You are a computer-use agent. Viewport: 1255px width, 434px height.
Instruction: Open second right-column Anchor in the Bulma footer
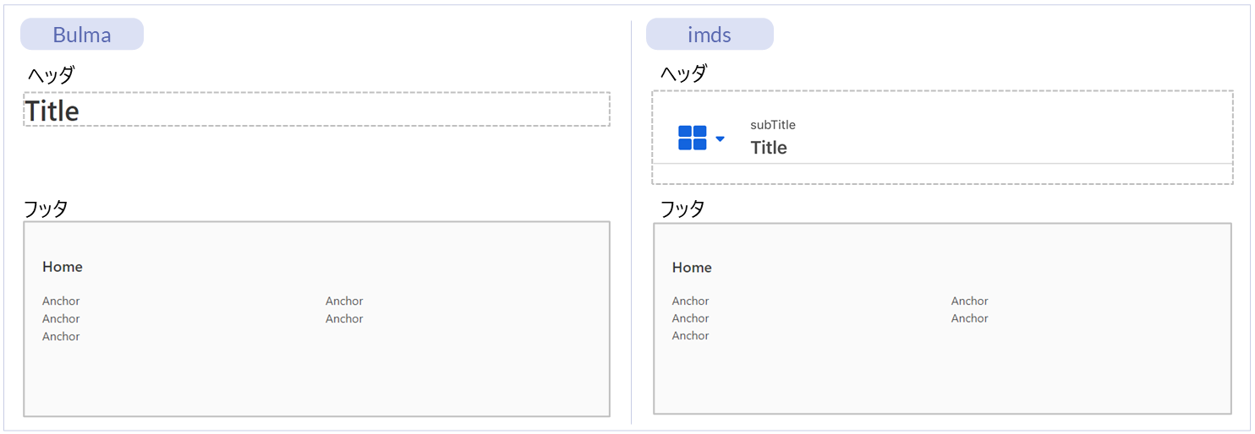click(x=344, y=319)
